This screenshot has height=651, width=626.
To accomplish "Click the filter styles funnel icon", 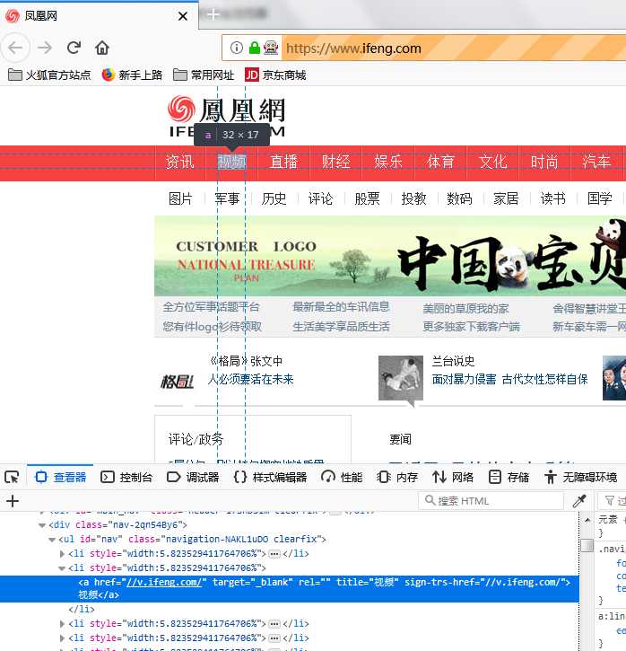I will pyautogui.click(x=610, y=501).
